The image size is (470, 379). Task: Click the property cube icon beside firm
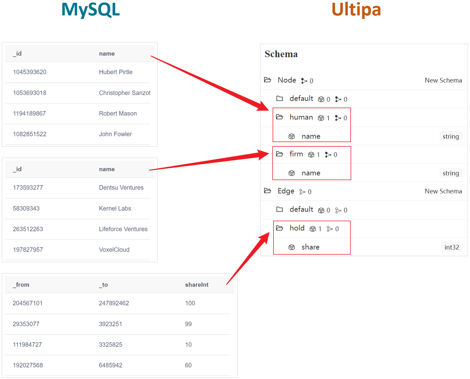point(311,155)
